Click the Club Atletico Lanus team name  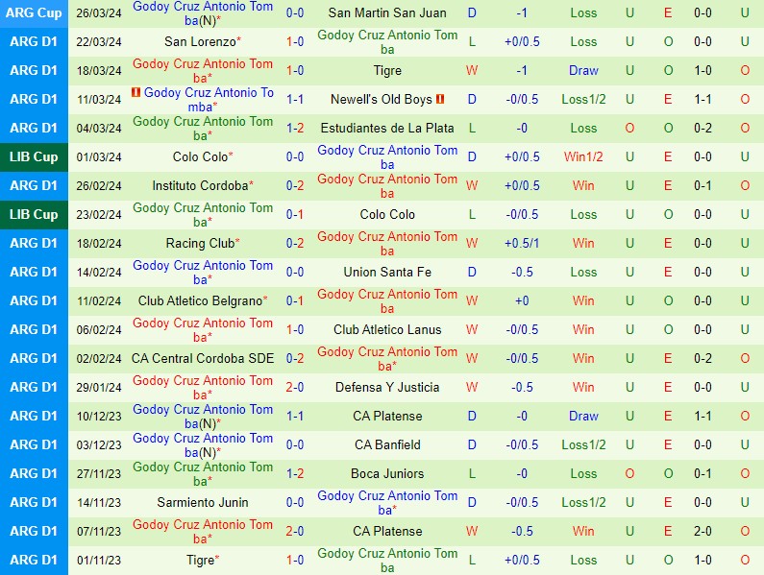click(x=387, y=329)
